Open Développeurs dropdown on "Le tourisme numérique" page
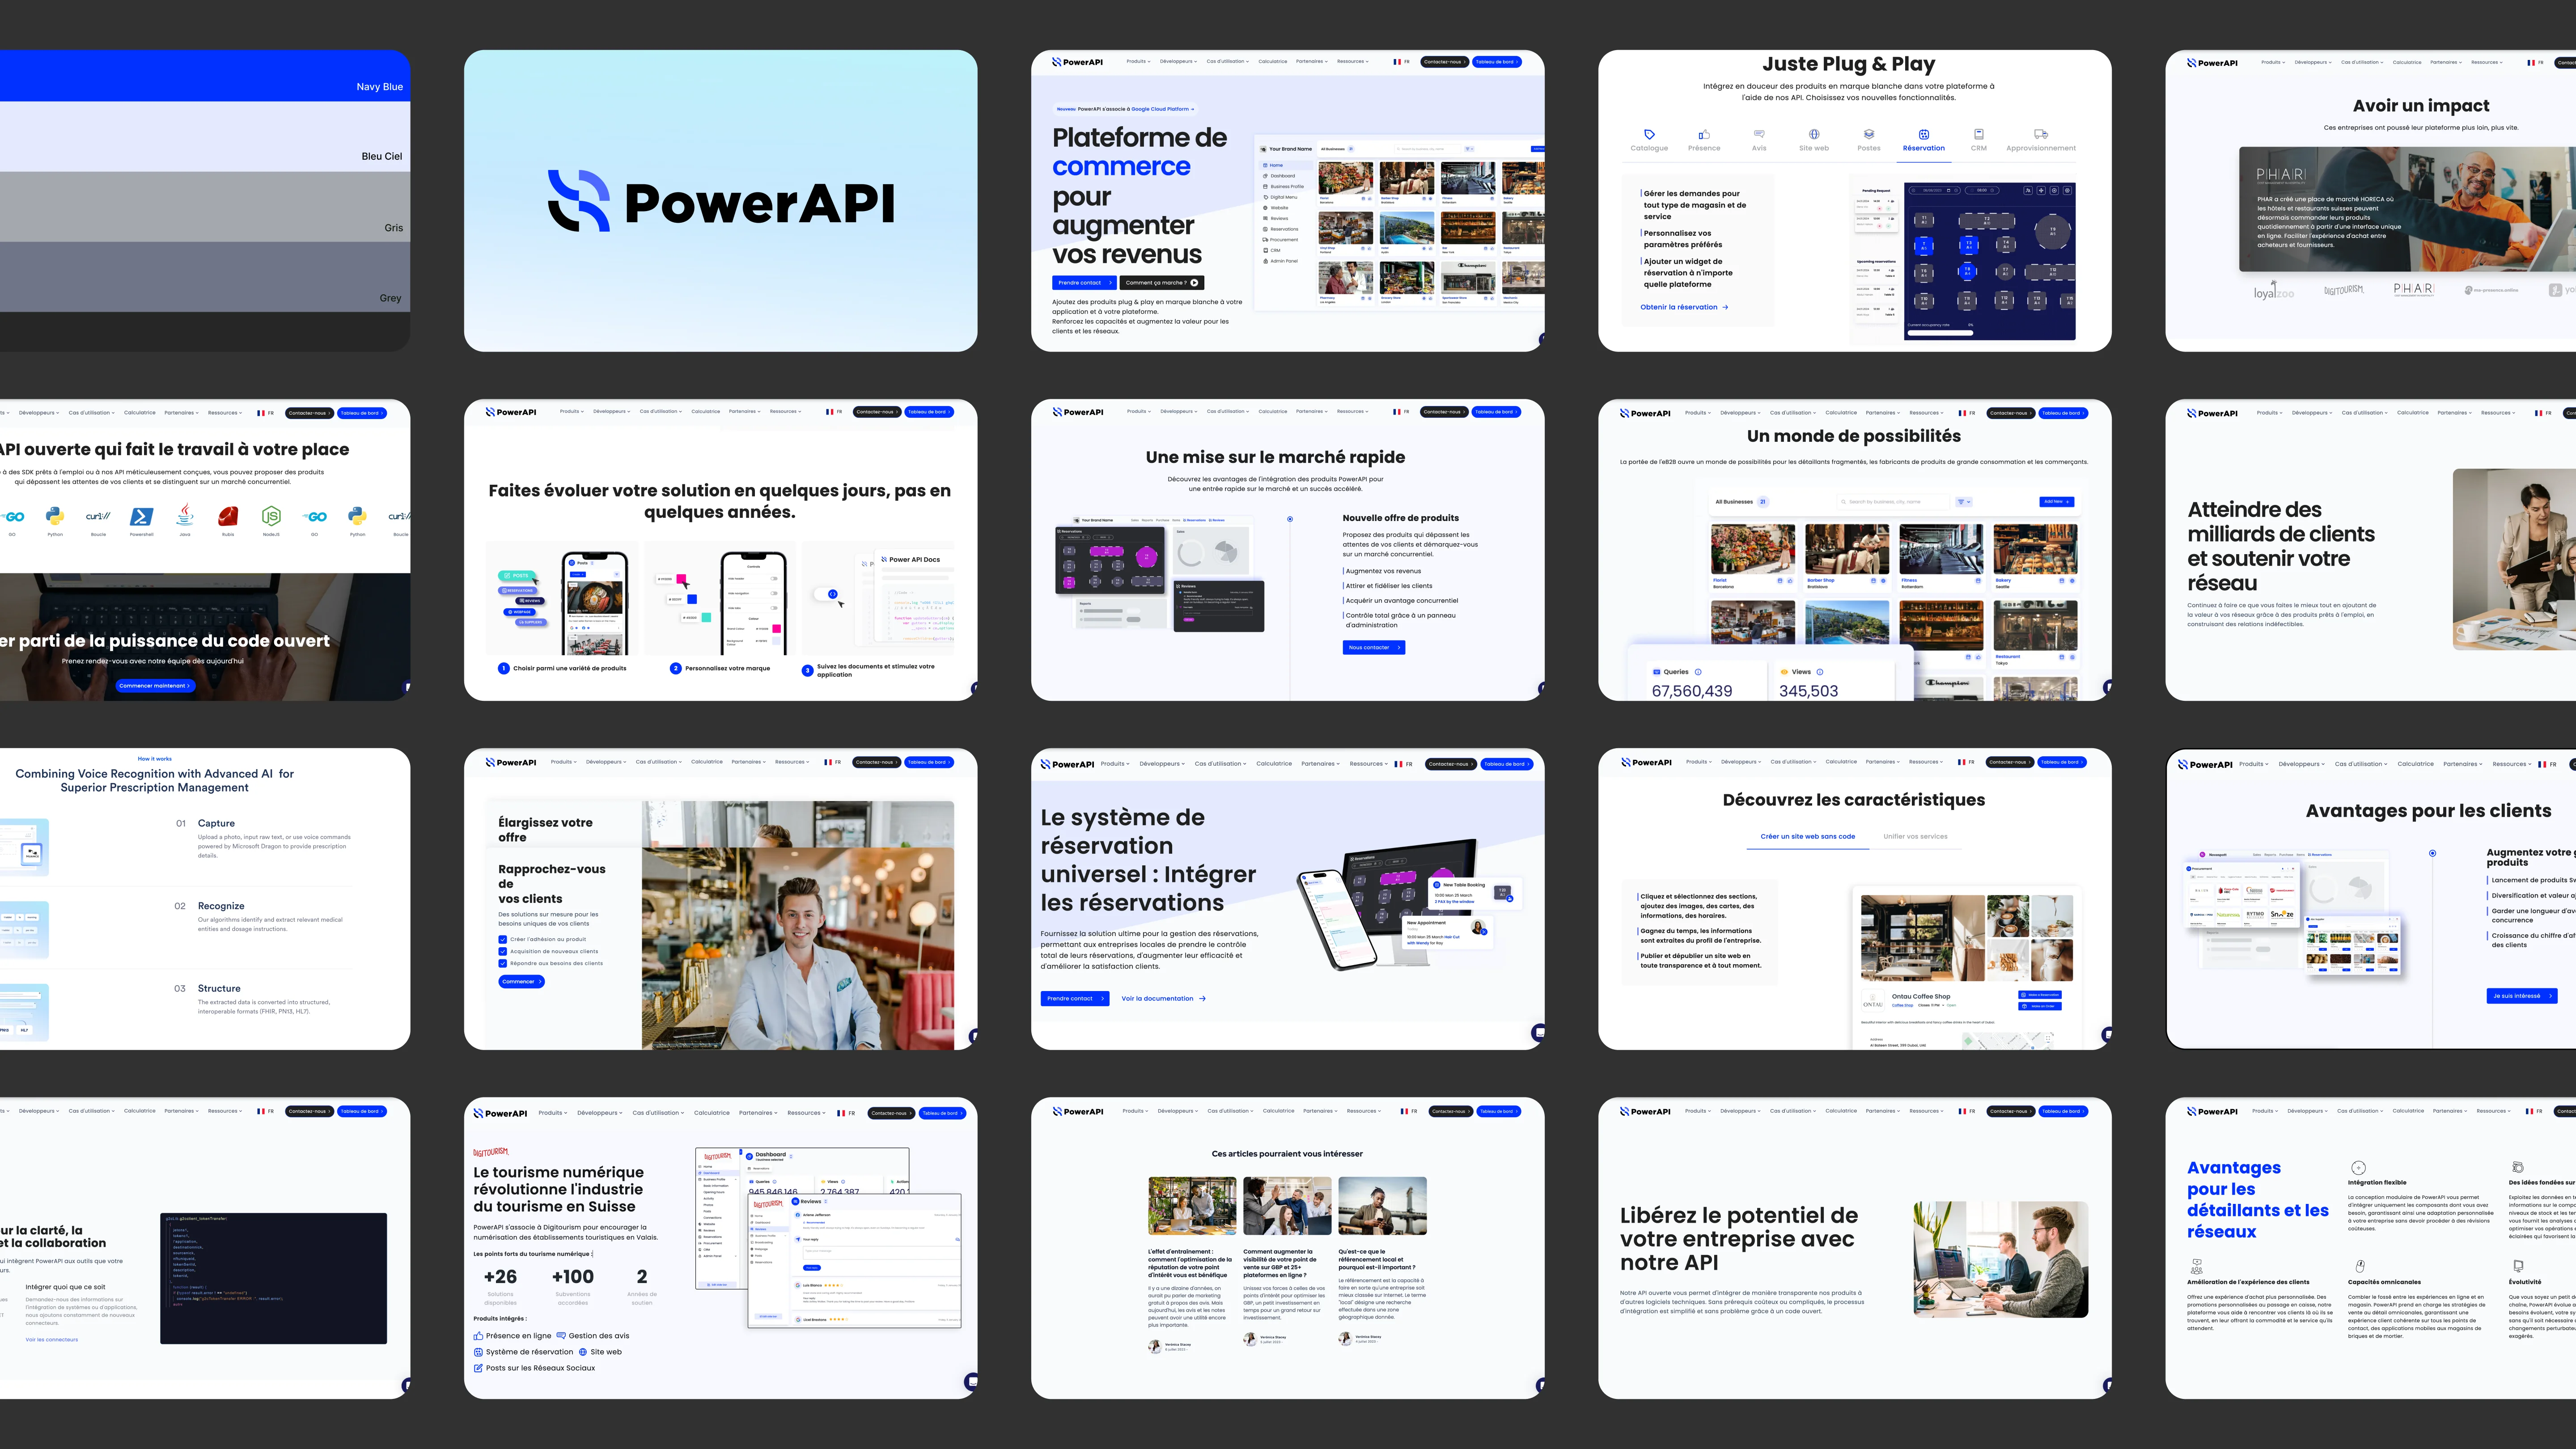 [x=600, y=1113]
